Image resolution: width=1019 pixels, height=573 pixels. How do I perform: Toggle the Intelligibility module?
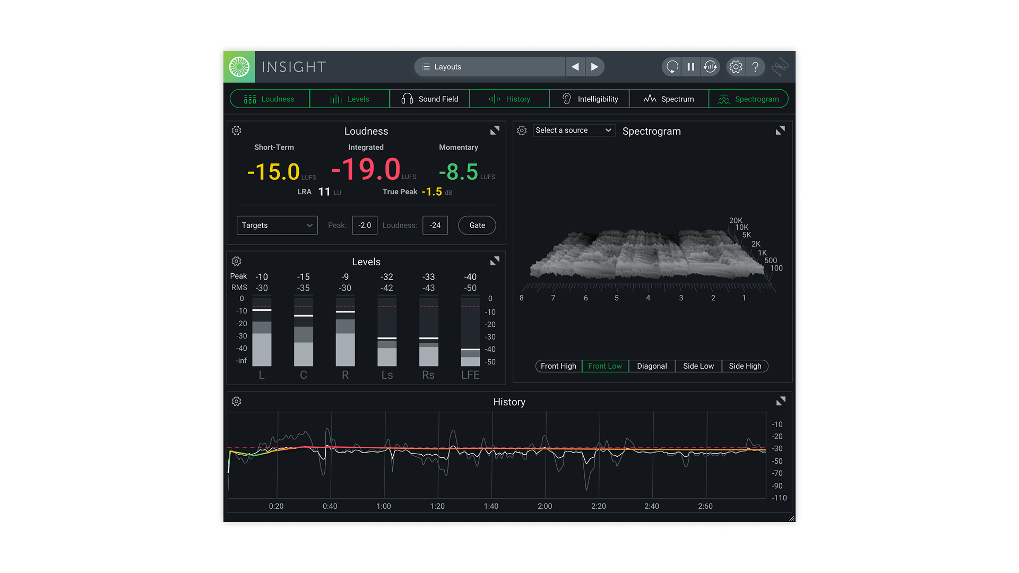point(589,99)
